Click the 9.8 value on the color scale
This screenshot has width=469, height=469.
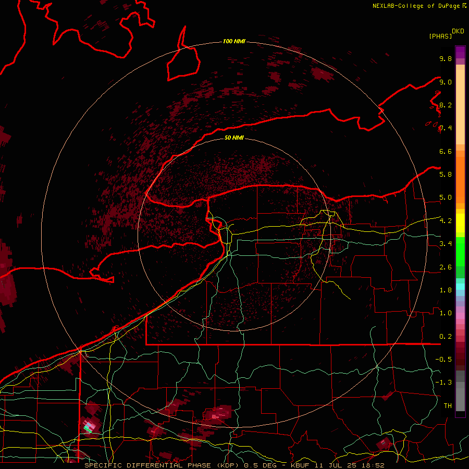coord(446,58)
